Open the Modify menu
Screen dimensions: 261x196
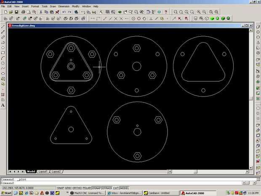point(76,6)
